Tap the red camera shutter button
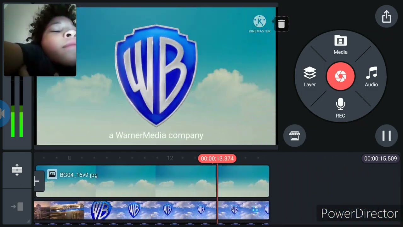 tap(340, 76)
